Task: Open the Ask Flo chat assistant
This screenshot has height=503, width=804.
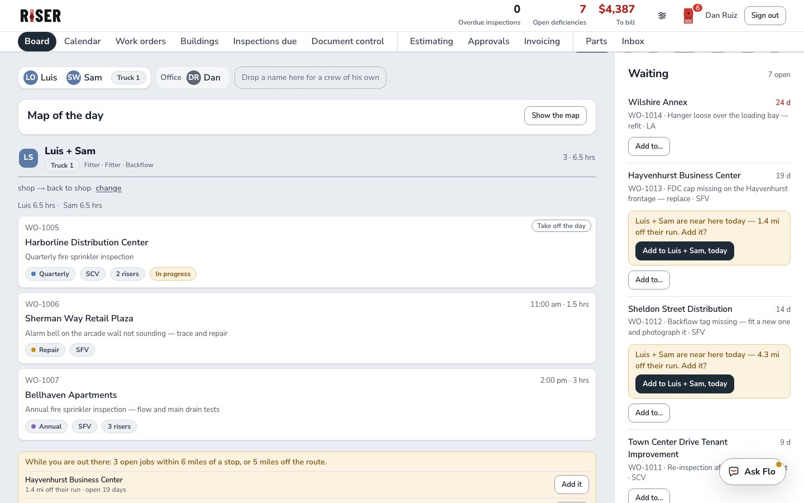Action: [x=752, y=471]
